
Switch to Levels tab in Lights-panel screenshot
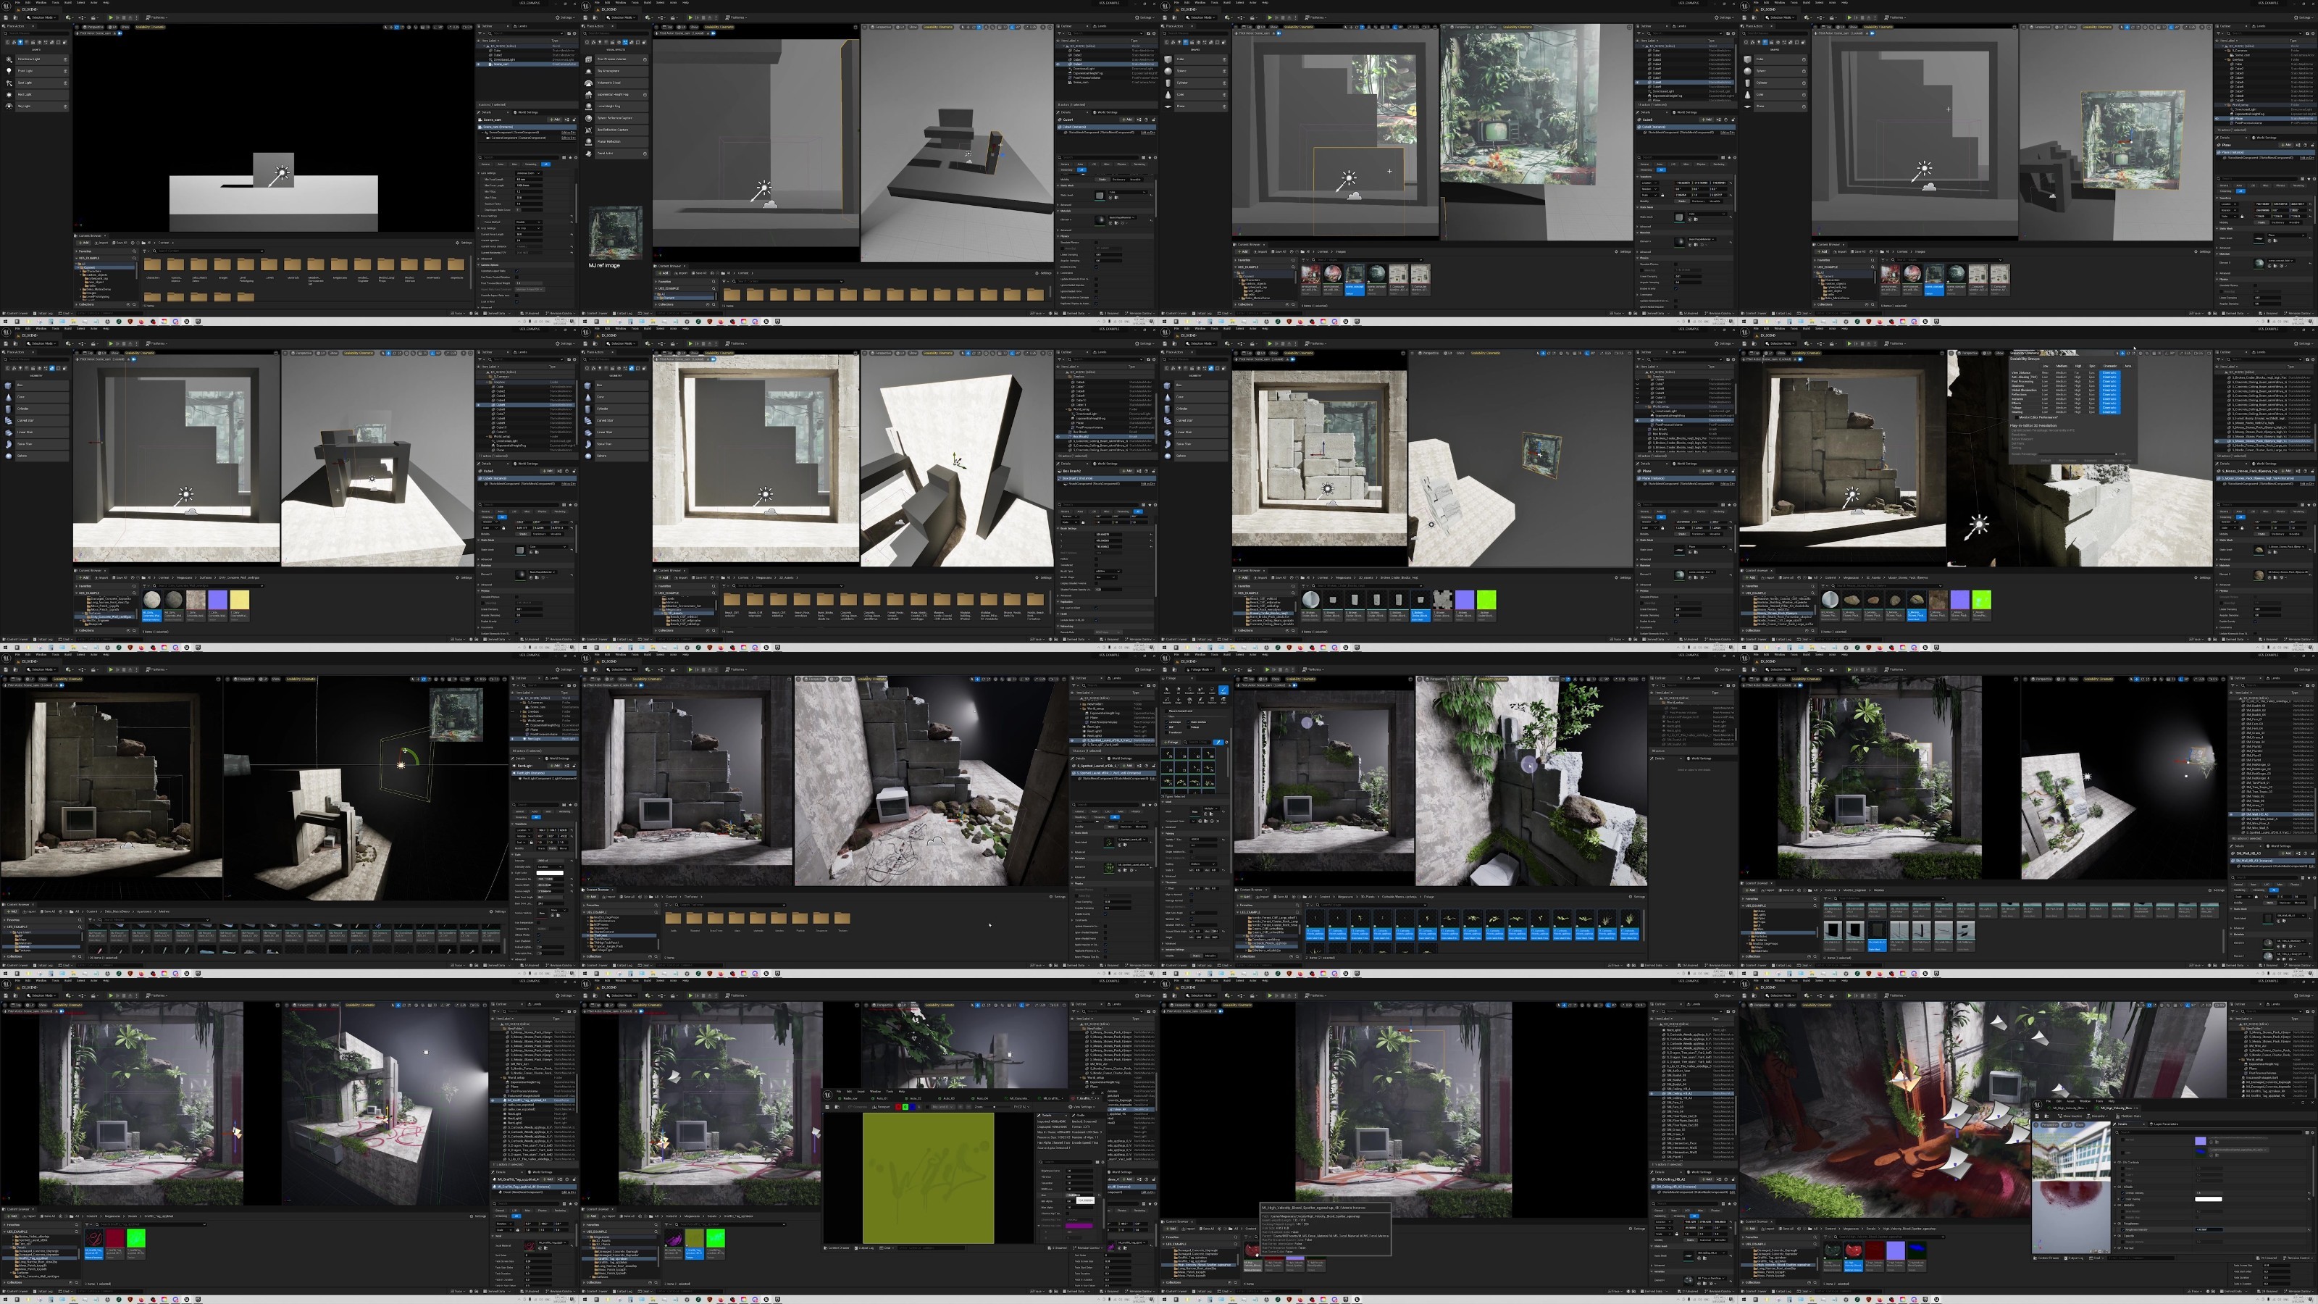click(521, 26)
